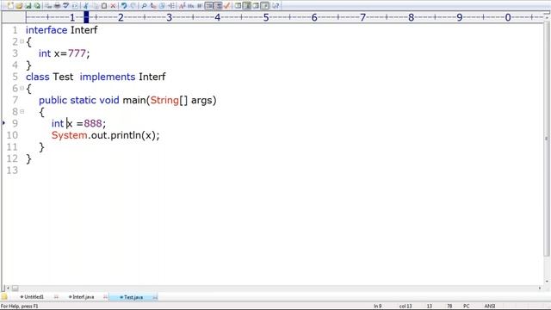The width and height of the screenshot is (551, 310).
Task: Click the Copy icon in toolbar
Action: click(x=95, y=6)
